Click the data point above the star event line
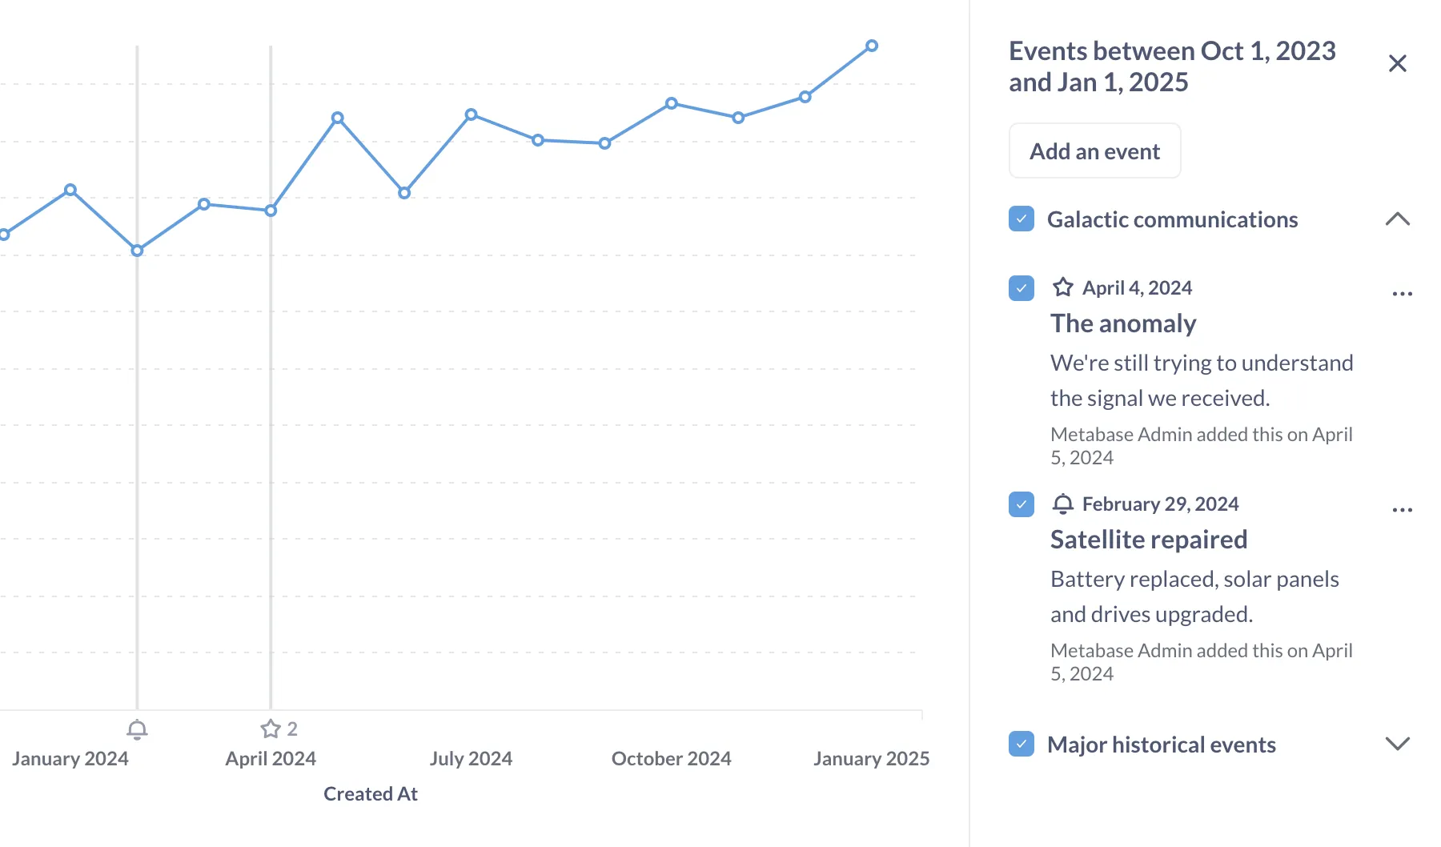 tap(271, 211)
